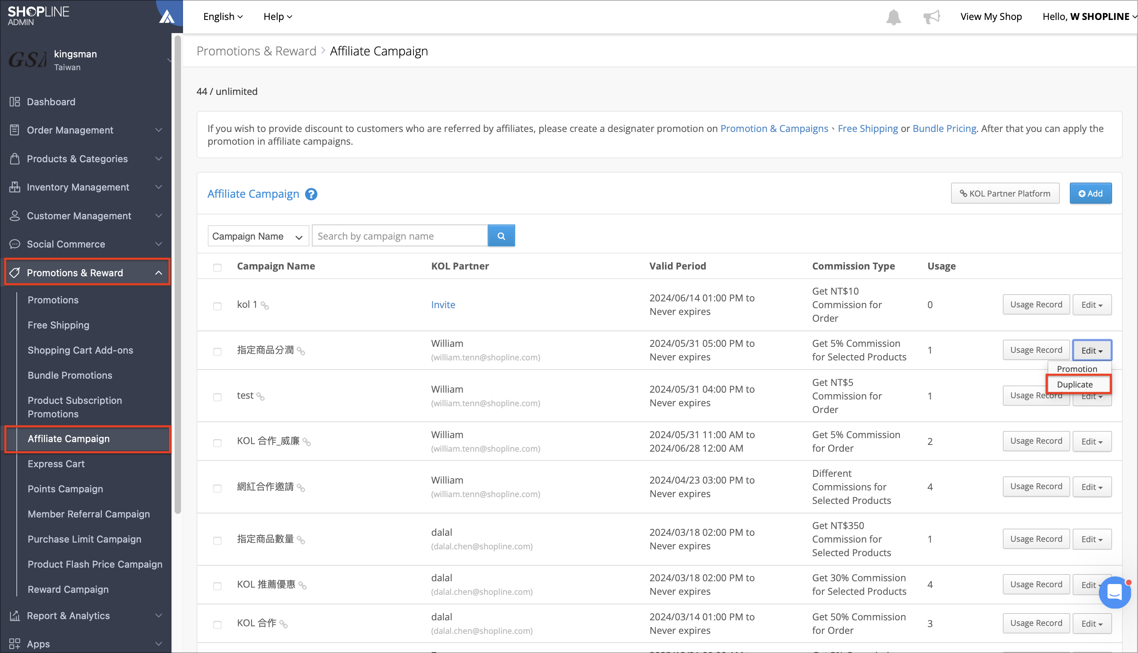The height and width of the screenshot is (653, 1138).
Task: Check the KOL 合作 campaign checkbox
Action: [x=218, y=625]
